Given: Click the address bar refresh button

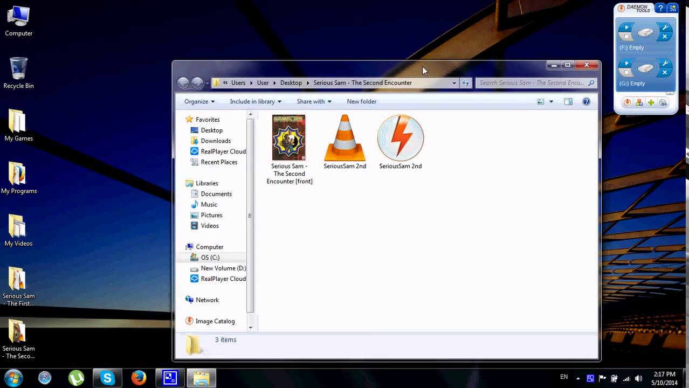Looking at the screenshot, I should pyautogui.click(x=466, y=83).
